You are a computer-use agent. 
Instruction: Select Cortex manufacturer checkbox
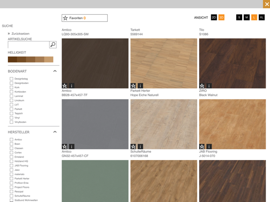[x=11, y=153]
